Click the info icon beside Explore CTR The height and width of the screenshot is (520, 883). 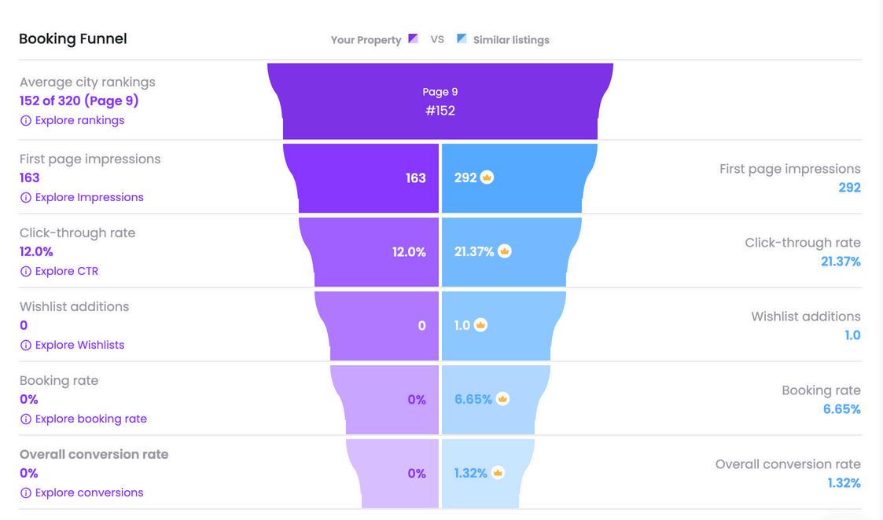tap(26, 272)
